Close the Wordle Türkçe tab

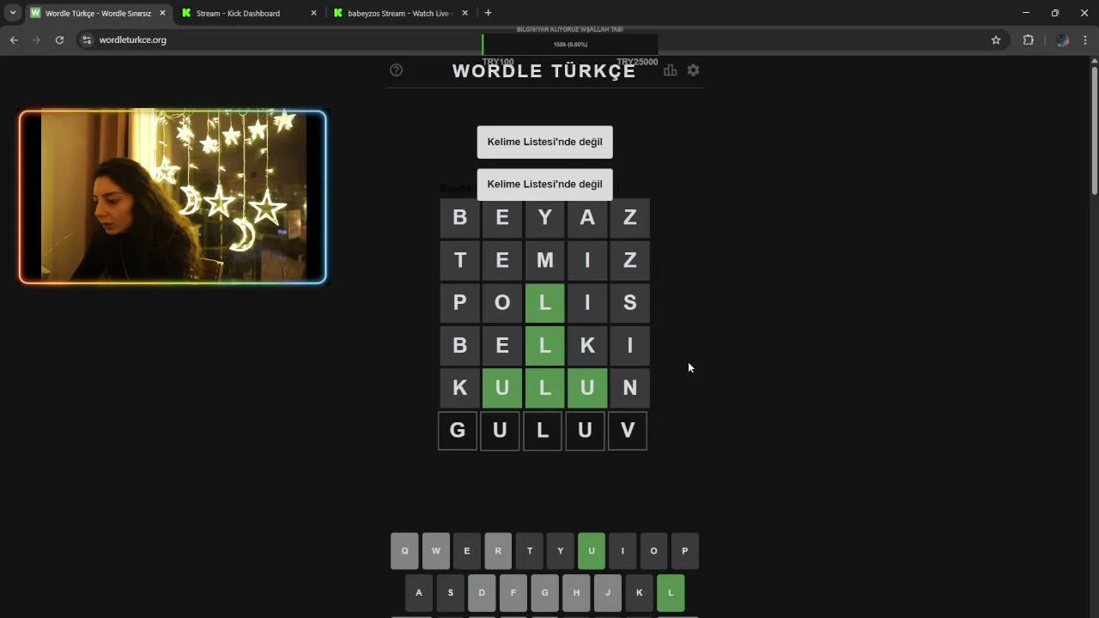162,13
